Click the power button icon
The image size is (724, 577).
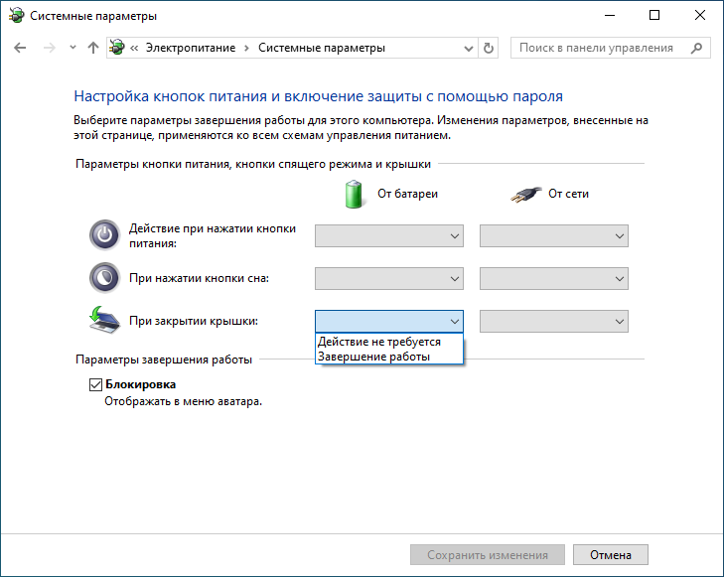[x=103, y=235]
